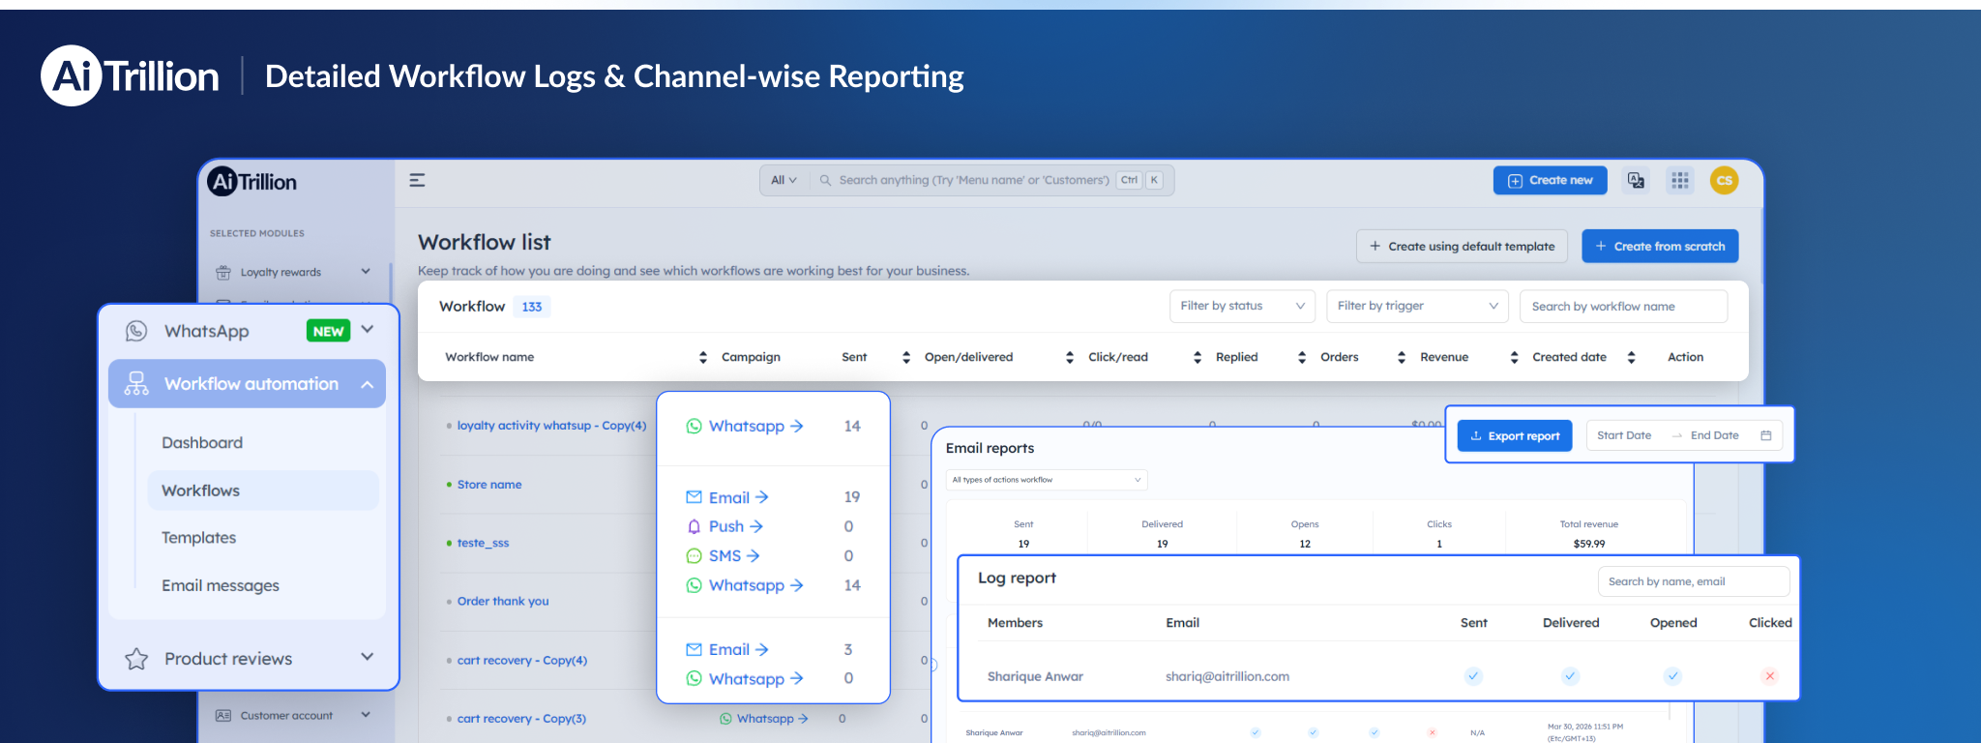1981x743 pixels.
Task: Open Templates menu item
Action: (198, 538)
